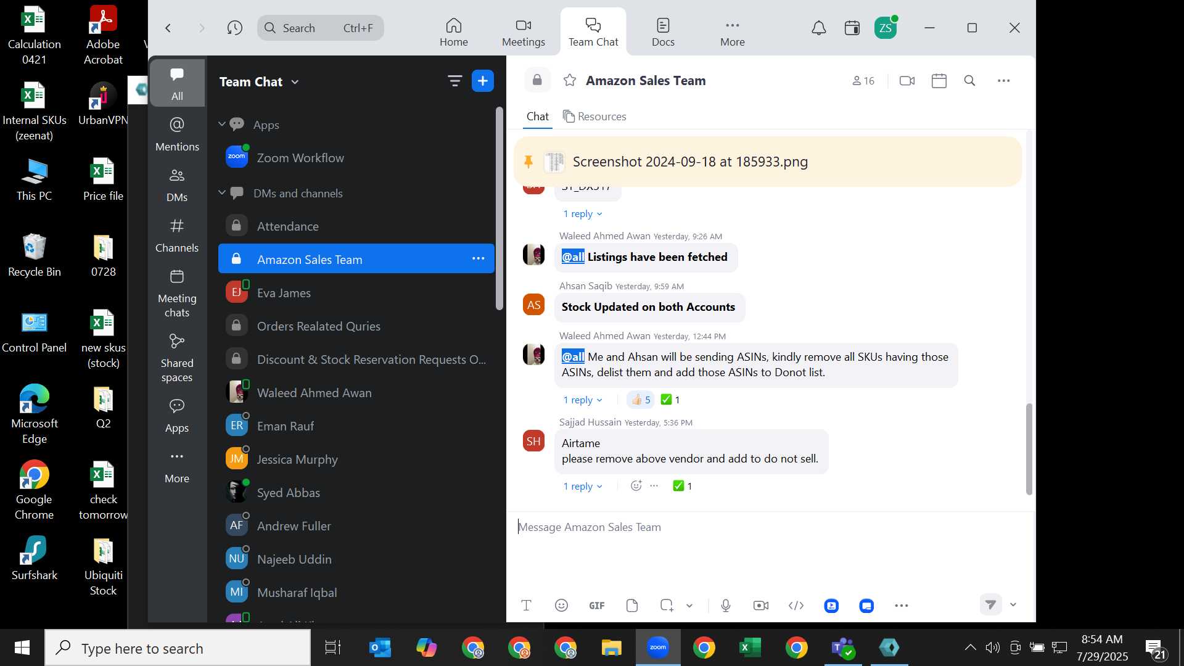Switch to the Home tab
This screenshot has width=1184, height=666.
point(453,32)
